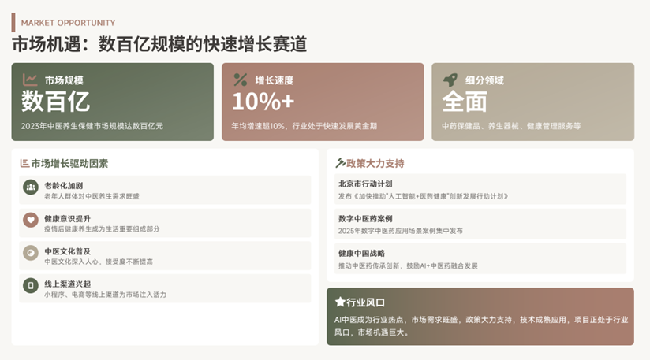Click the star icon beside 行业风口

tap(340, 302)
